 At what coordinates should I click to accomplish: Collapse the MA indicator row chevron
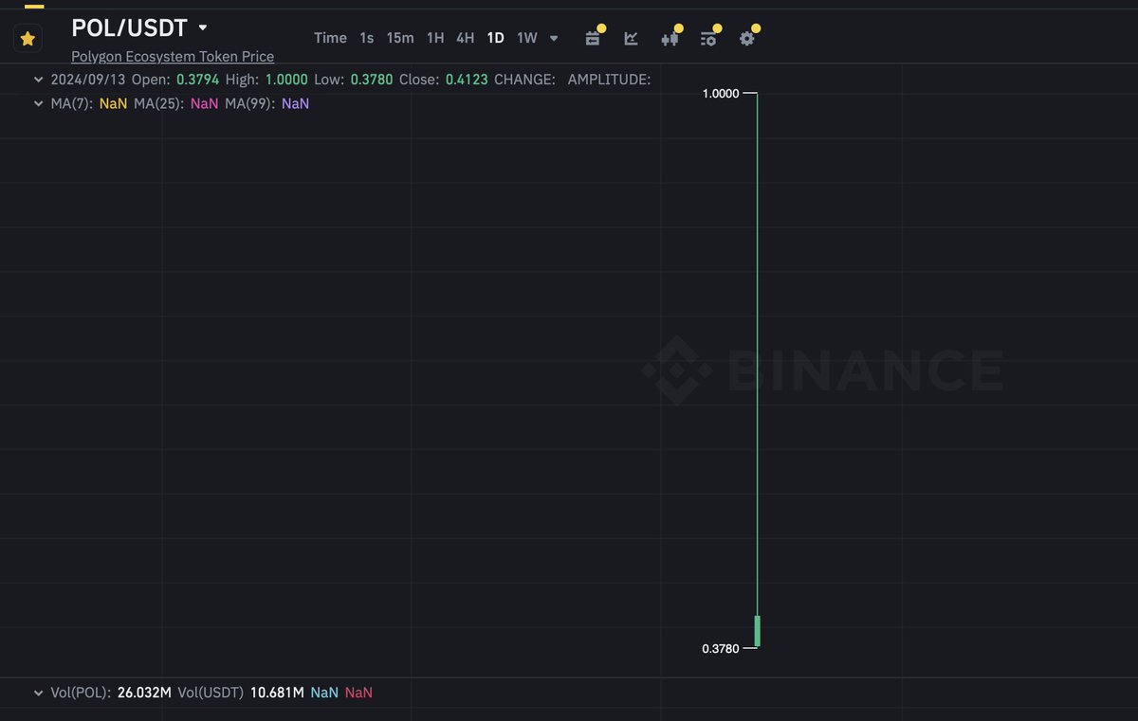click(x=38, y=103)
